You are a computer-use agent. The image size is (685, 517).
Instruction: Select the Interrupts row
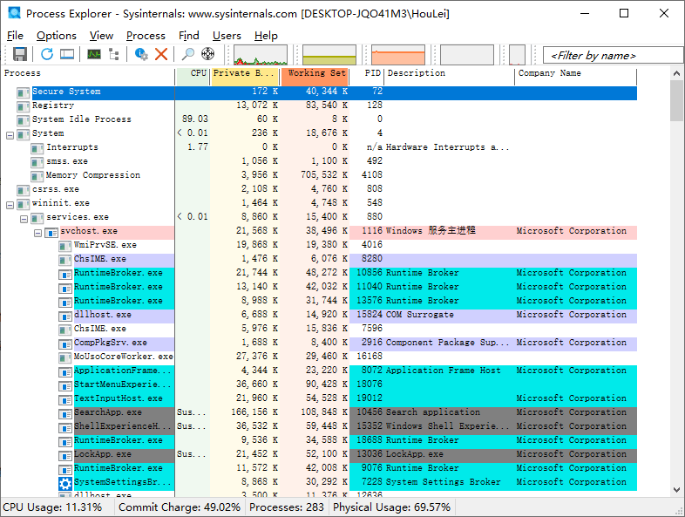[x=319, y=147]
